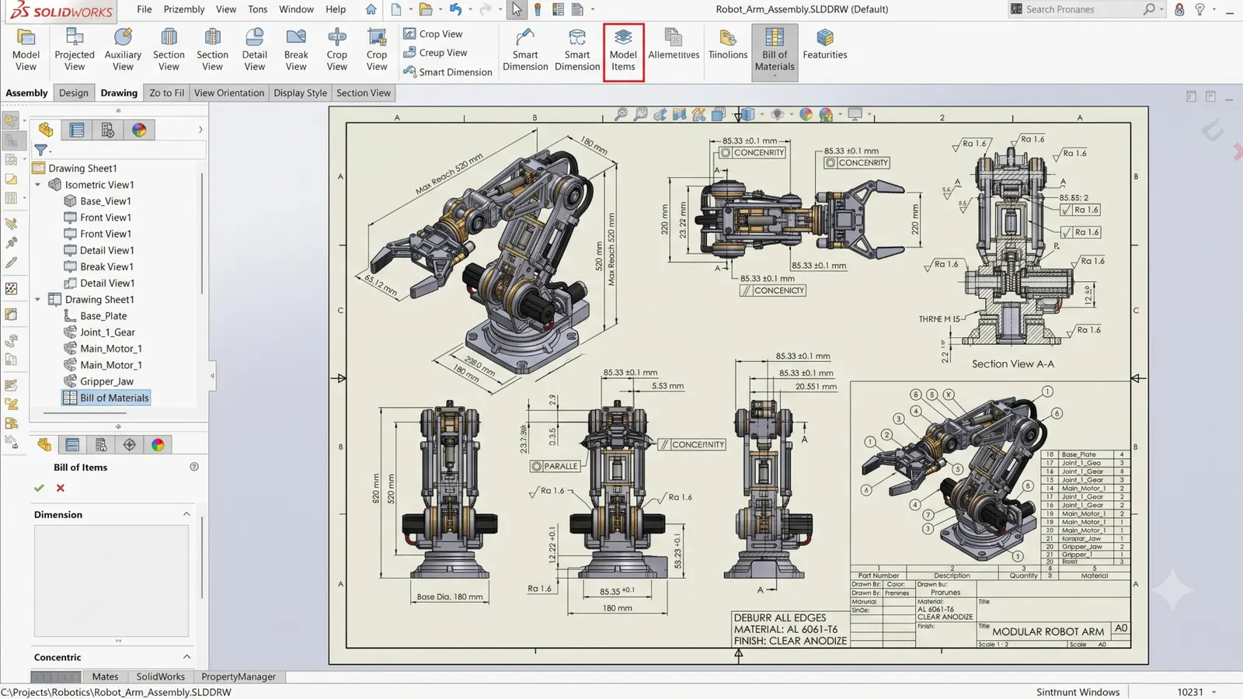Click green checkmark to accept Bill of Items

(x=39, y=488)
